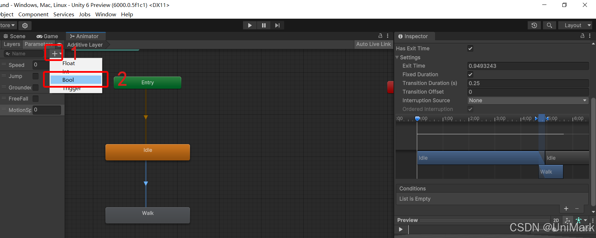
Task: Select Float from the parameter menu
Action: click(x=76, y=63)
